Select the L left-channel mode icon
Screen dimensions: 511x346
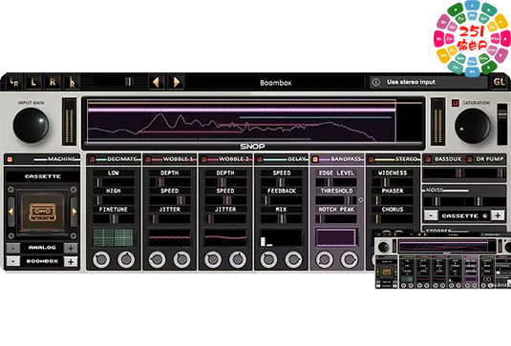coord(33,82)
